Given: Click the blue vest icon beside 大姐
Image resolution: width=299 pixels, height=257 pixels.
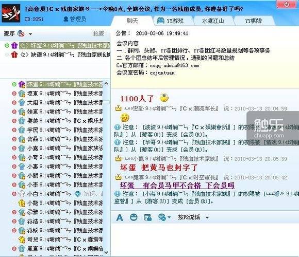Looking at the screenshot, I should tap(22, 102).
